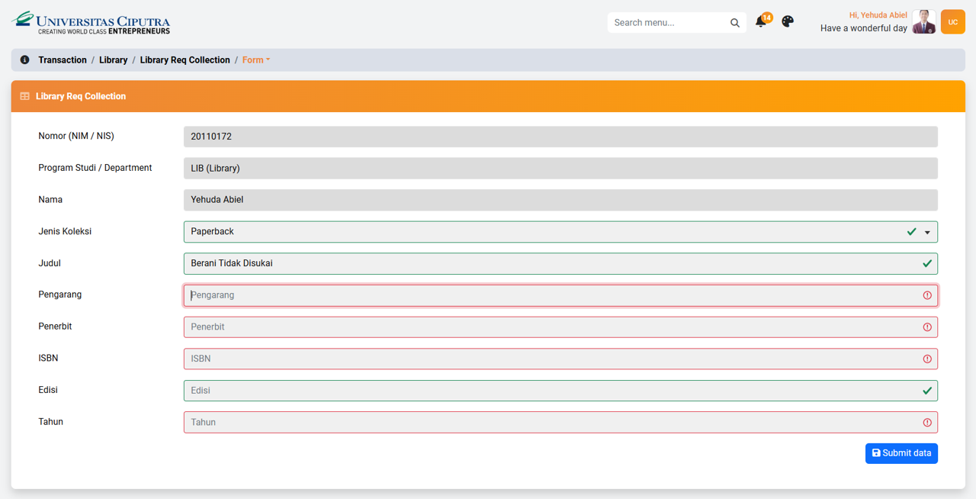The width and height of the screenshot is (976, 499).
Task: Open the Form breadcrumb dropdown
Action: (x=256, y=60)
